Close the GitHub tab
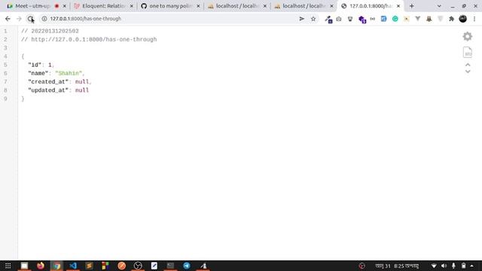The image size is (482, 271). coord(198,6)
